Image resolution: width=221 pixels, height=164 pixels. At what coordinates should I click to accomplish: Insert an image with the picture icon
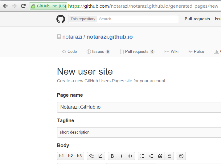click(100, 156)
